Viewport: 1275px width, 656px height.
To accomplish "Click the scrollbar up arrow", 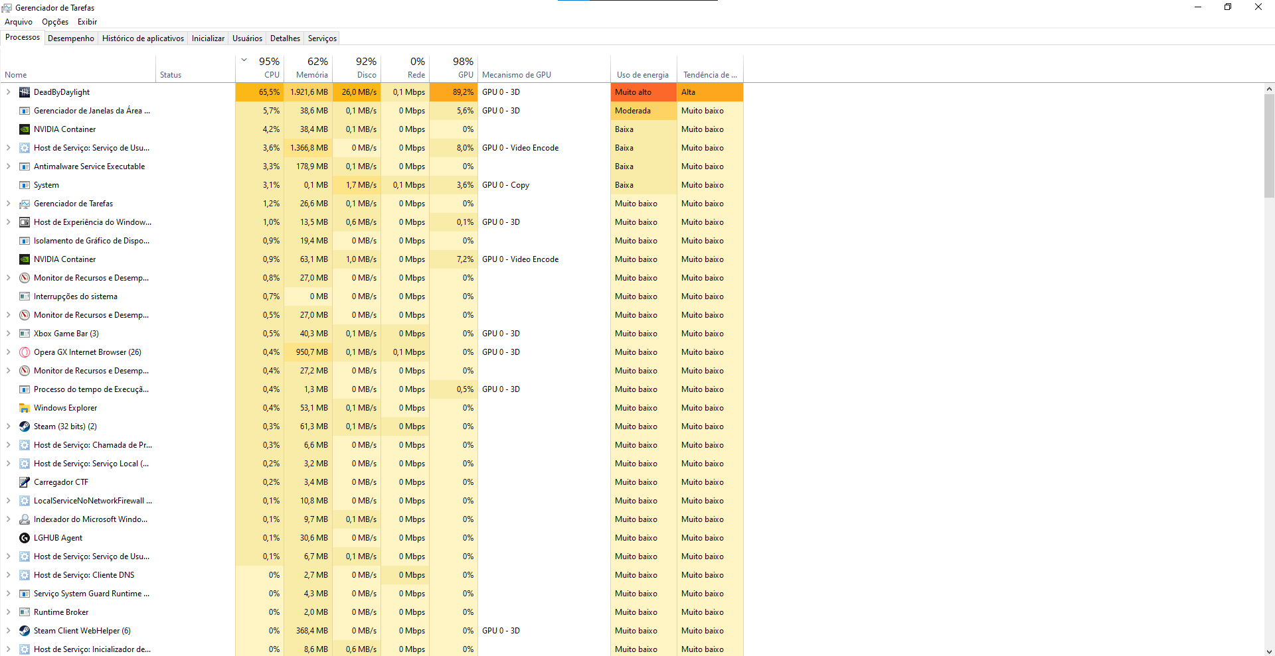I will 1269,89.
